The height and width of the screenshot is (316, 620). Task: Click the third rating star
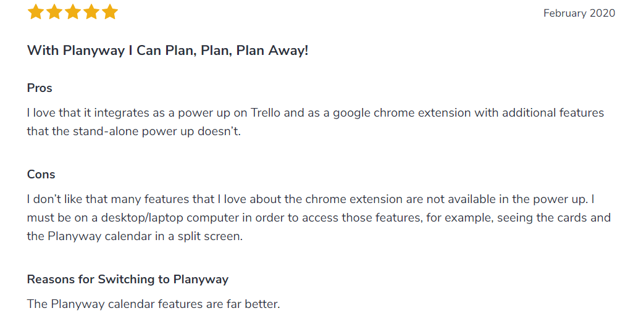pyautogui.click(x=73, y=12)
